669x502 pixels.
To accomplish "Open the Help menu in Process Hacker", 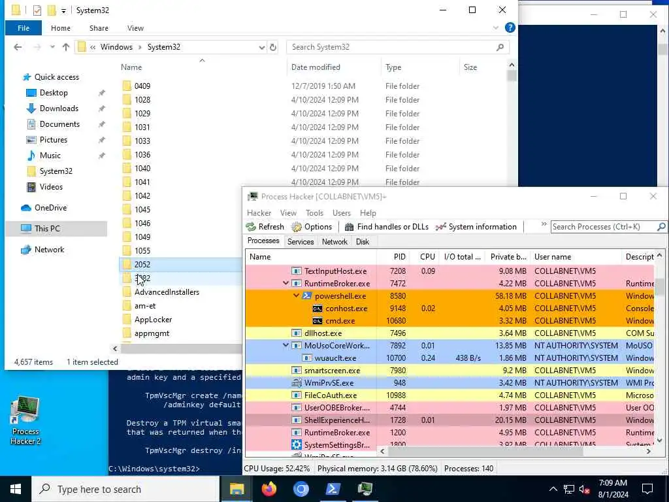I will 368,212.
